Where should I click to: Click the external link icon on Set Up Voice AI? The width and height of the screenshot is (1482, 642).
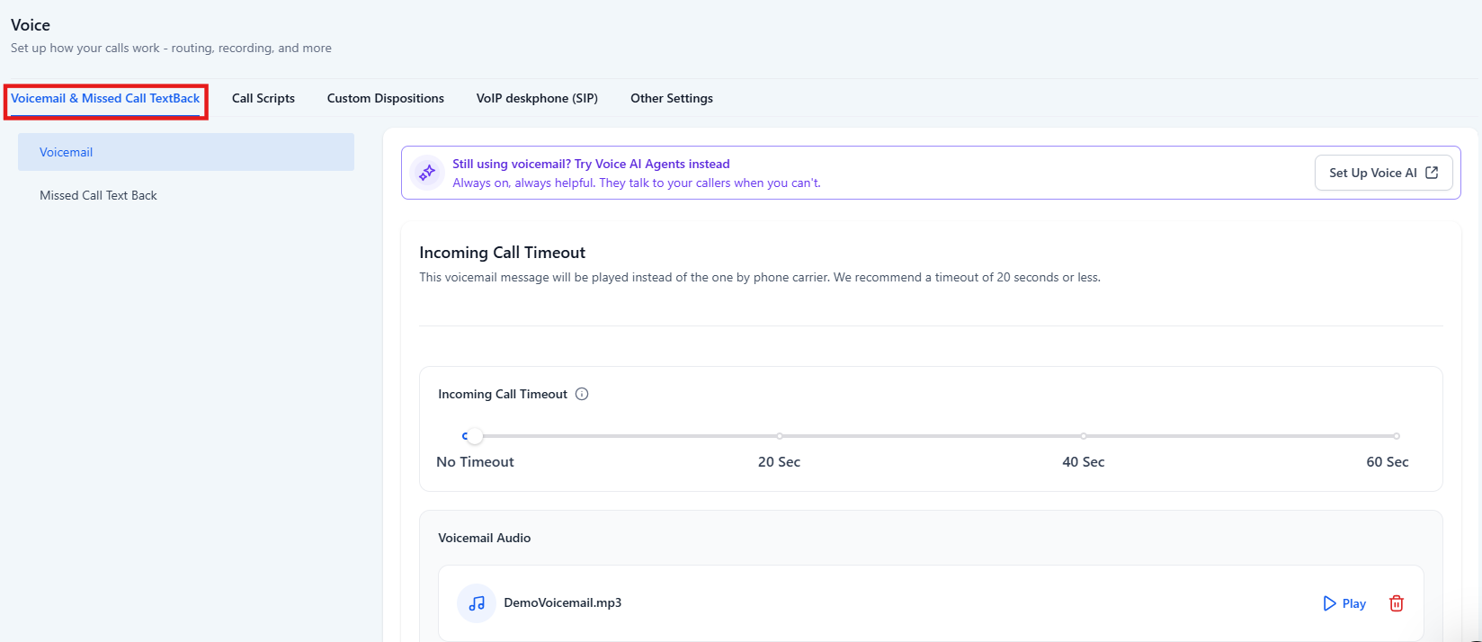click(1433, 173)
